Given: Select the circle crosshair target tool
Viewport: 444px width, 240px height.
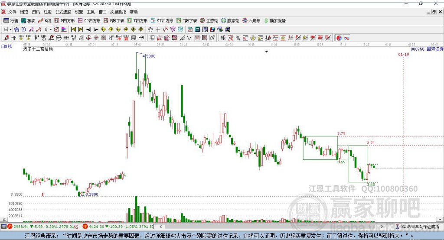Looking at the screenshot, I should click(88, 38).
